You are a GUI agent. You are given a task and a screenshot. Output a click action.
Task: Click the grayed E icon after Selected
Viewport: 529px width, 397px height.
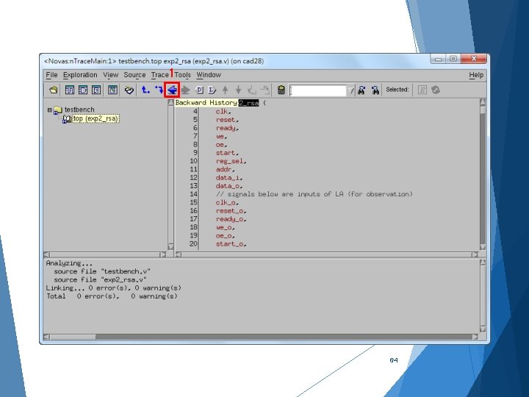422,90
